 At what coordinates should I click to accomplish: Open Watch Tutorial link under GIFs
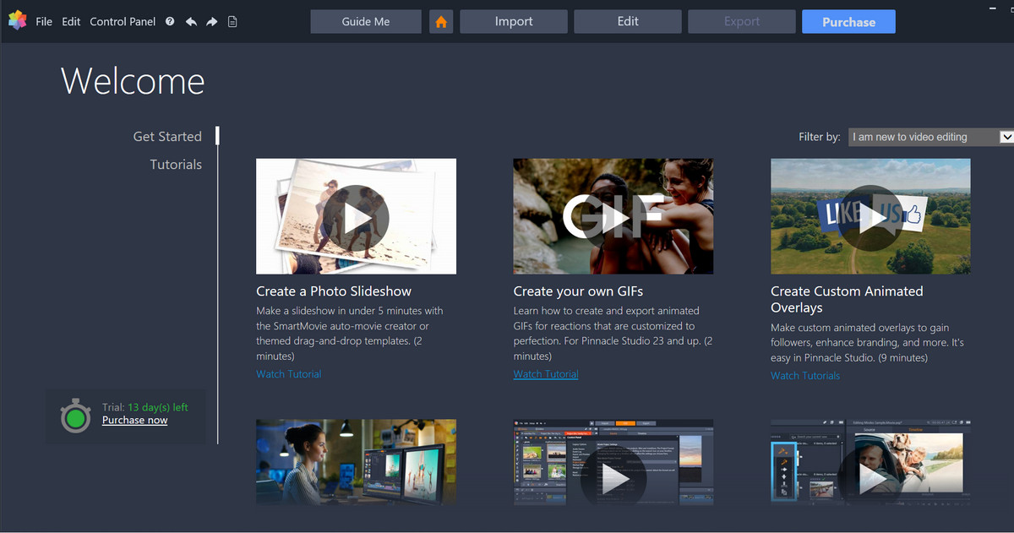click(546, 374)
